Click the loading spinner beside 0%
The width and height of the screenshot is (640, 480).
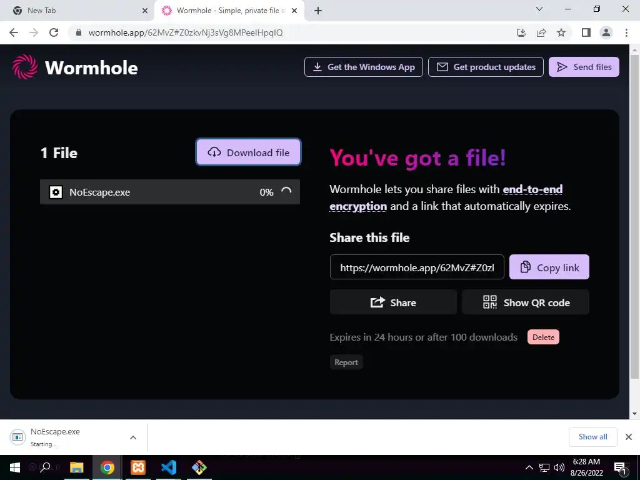(x=286, y=191)
